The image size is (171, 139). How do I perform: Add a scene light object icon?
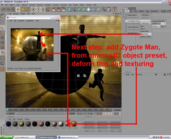coord(88,9)
